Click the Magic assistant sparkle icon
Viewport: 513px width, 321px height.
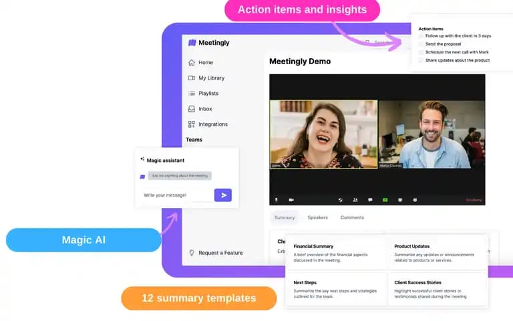tap(142, 159)
